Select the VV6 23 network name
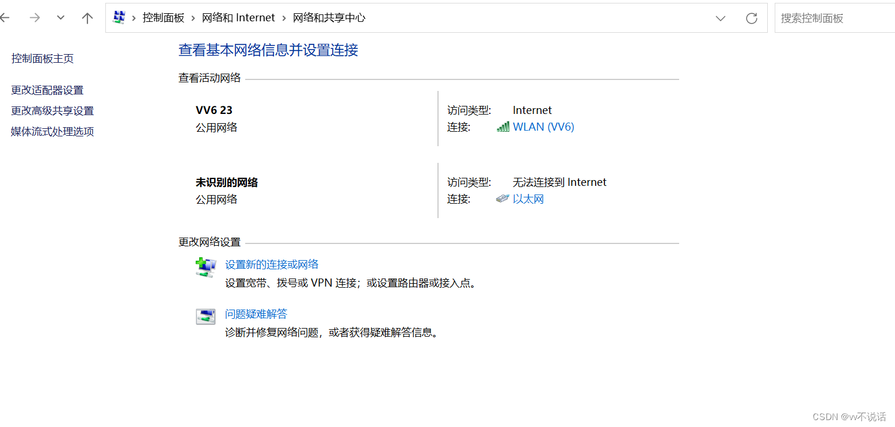Screen dimensions: 895x427 coord(214,110)
